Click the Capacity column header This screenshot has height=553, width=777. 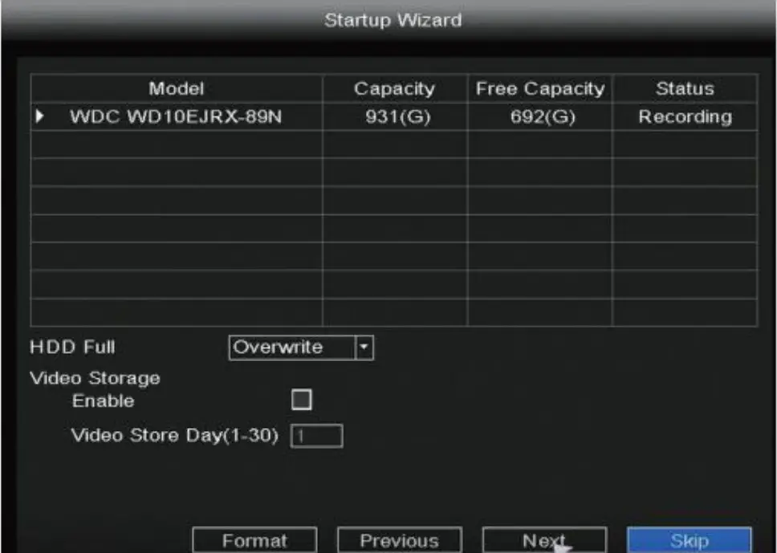coord(394,88)
